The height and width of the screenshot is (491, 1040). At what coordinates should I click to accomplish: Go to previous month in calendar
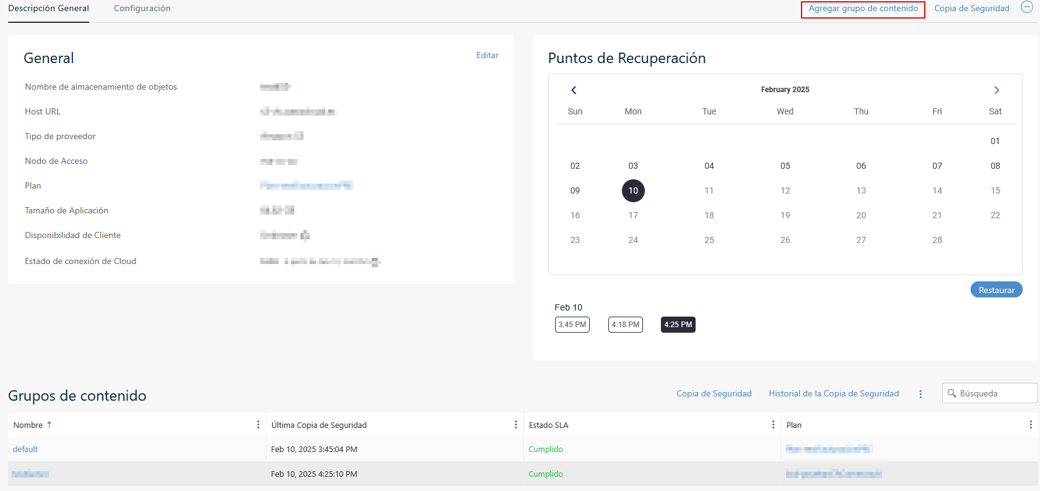tap(574, 90)
